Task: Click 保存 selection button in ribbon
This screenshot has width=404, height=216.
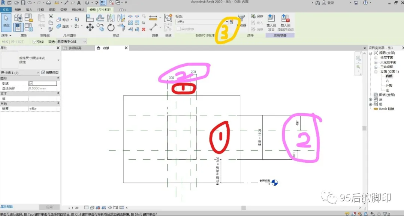Action: [x=257, y=16]
